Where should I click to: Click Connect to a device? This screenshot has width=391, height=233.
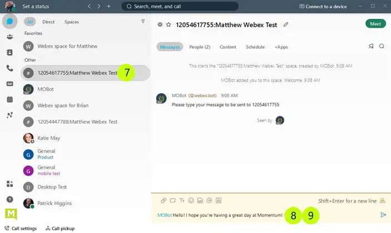323,7
